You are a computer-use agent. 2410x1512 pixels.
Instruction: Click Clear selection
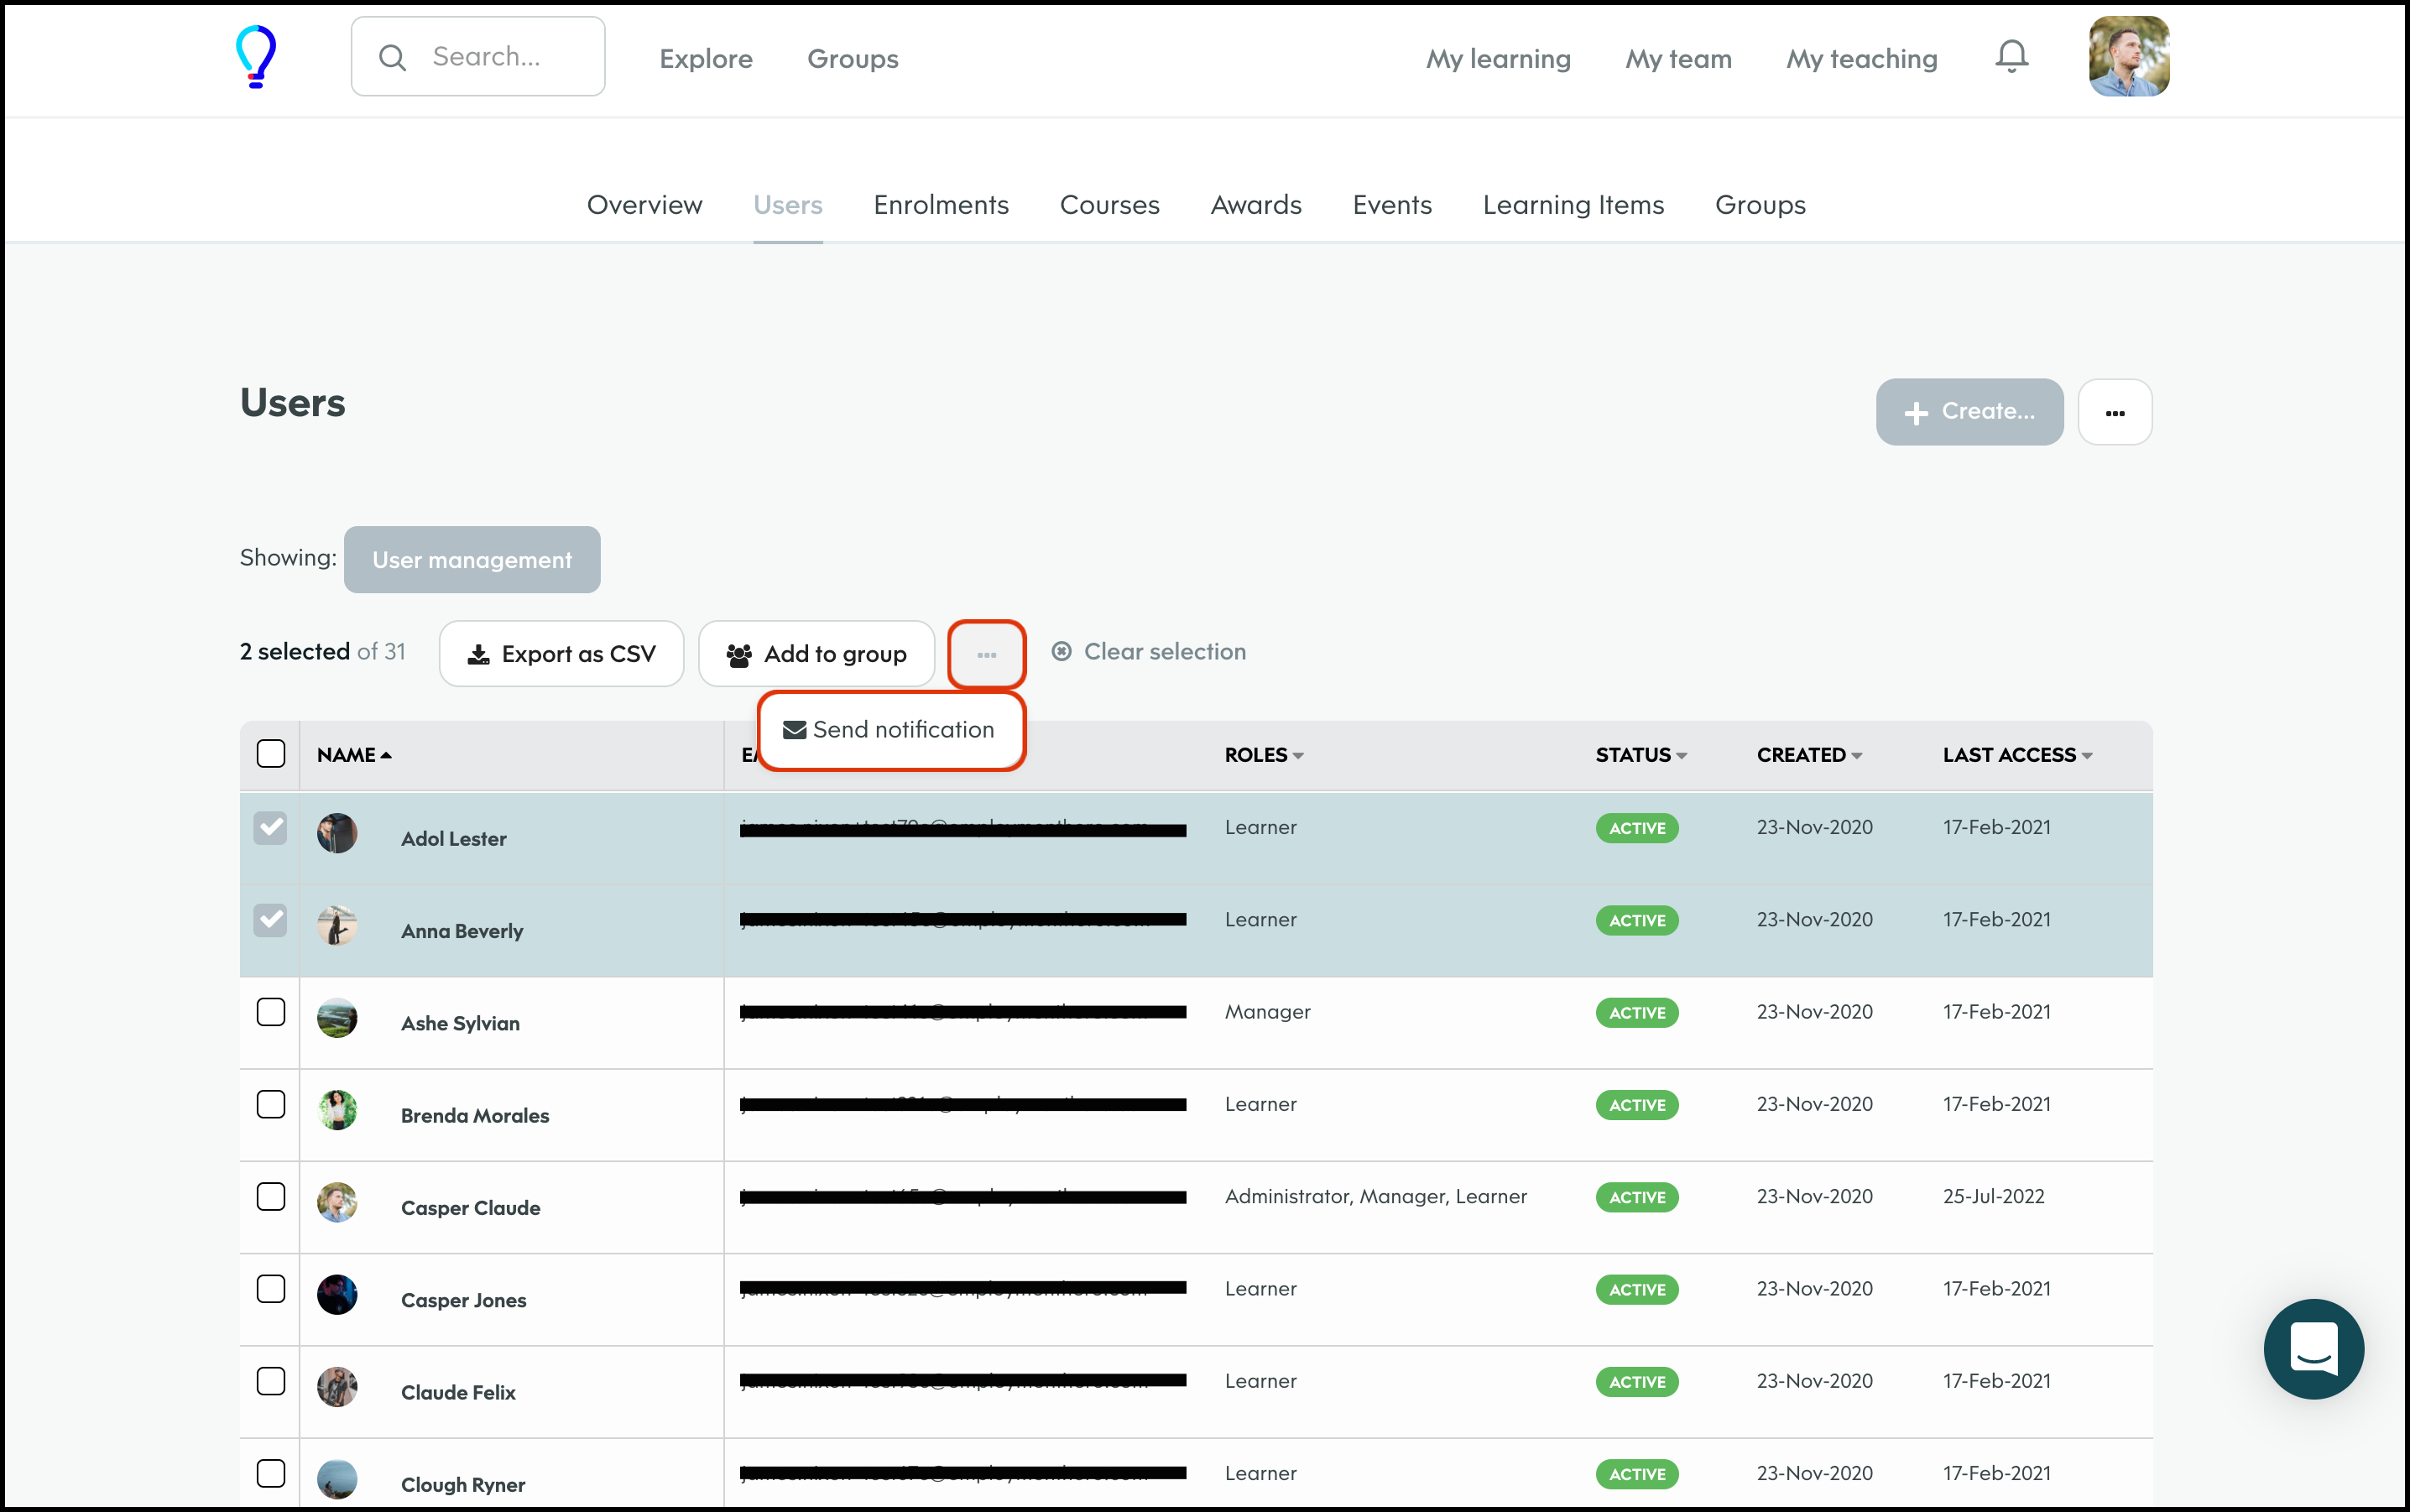pyautogui.click(x=1148, y=652)
